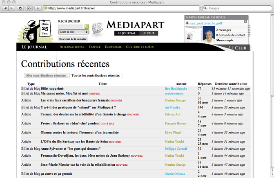Open Fromantin-Devedjian article
Viewport: 274px width, 178px height.
coord(85,155)
